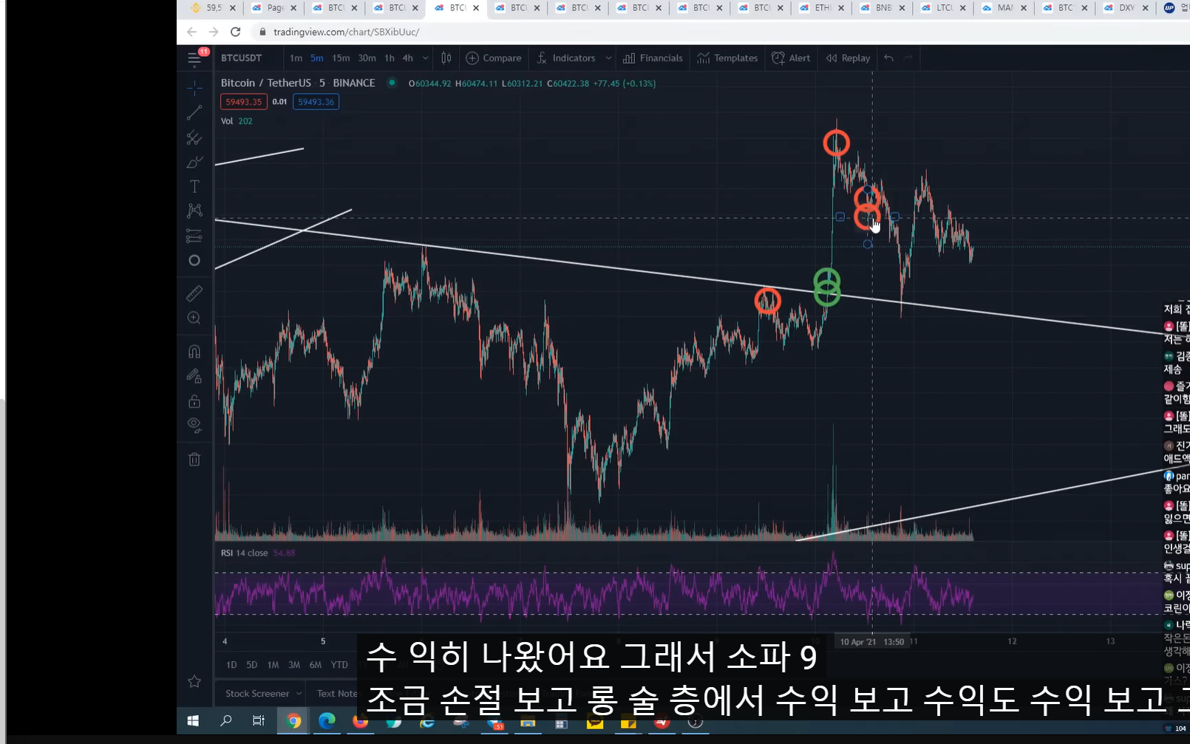Hide all drawings with eye icon
This screenshot has height=744, width=1190.
pyautogui.click(x=194, y=425)
